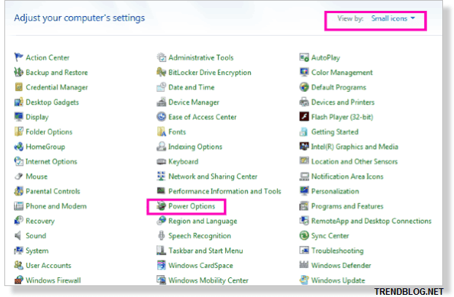Open Programs and Features link
Image resolution: width=454 pixels, height=297 pixels.
[347, 206]
